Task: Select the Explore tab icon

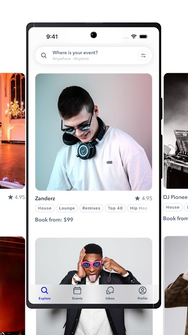Action: [44, 291]
